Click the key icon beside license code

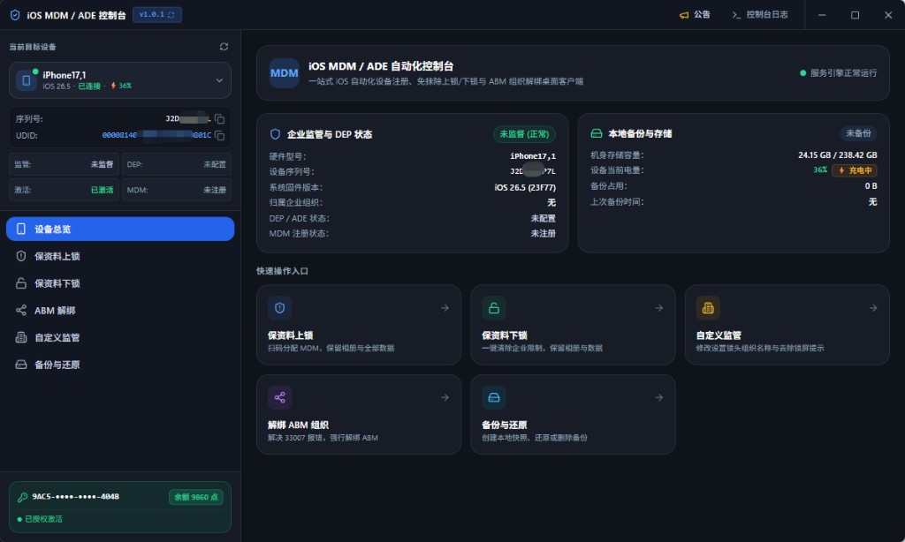22,497
